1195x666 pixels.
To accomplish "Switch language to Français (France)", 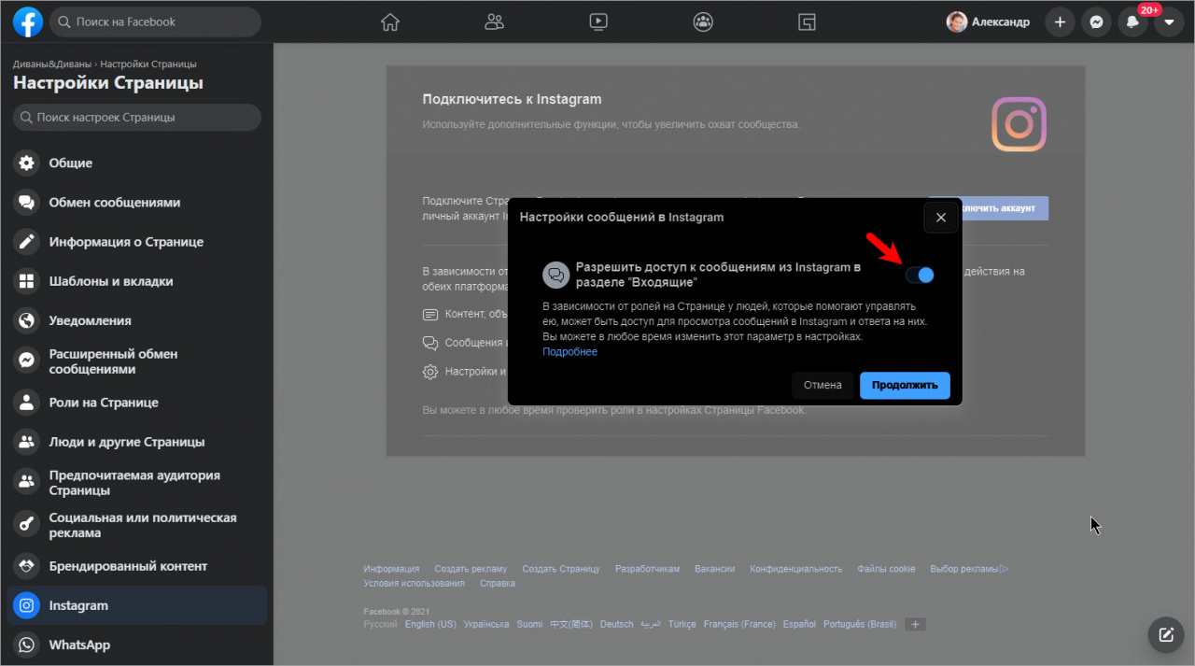I will pos(739,624).
